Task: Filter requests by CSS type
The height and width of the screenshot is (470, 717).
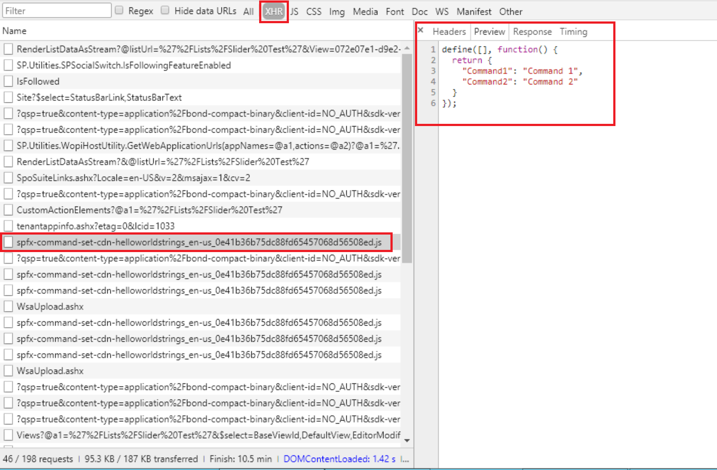Action: (313, 11)
